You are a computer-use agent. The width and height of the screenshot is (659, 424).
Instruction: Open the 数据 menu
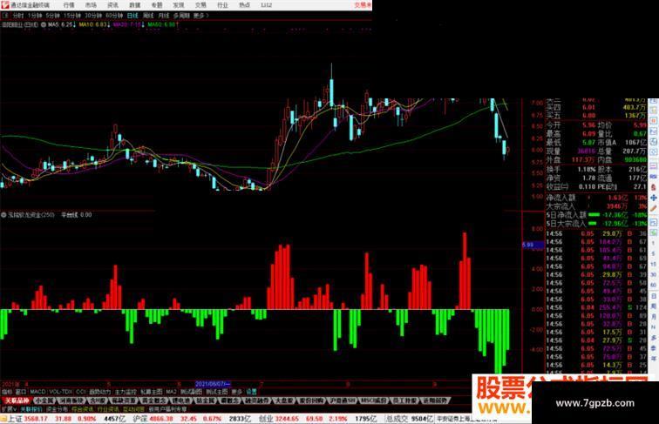[135, 5]
